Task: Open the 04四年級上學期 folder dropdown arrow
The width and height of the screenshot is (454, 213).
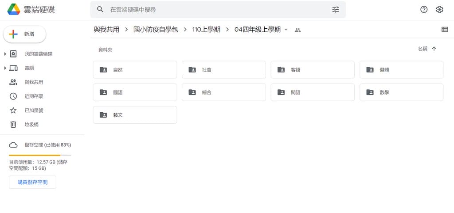Action: pos(286,30)
